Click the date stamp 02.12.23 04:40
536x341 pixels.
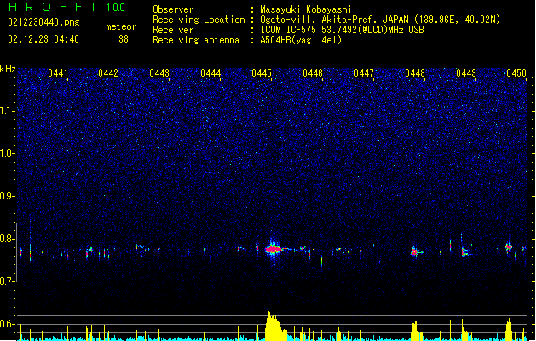pyautogui.click(x=43, y=39)
